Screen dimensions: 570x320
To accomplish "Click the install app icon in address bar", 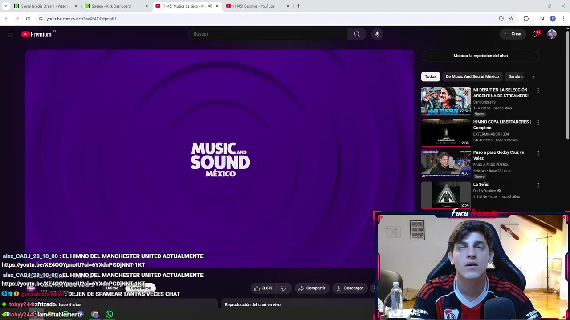I will point(501,19).
